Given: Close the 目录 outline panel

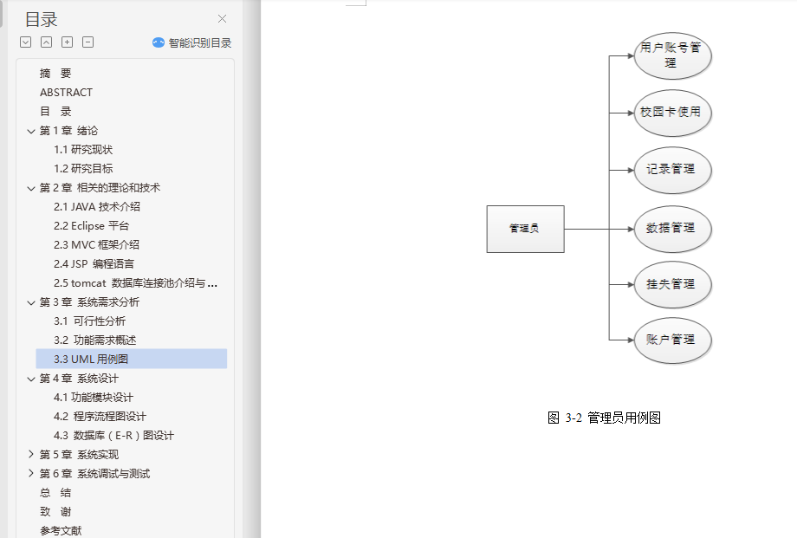Looking at the screenshot, I should (x=222, y=19).
